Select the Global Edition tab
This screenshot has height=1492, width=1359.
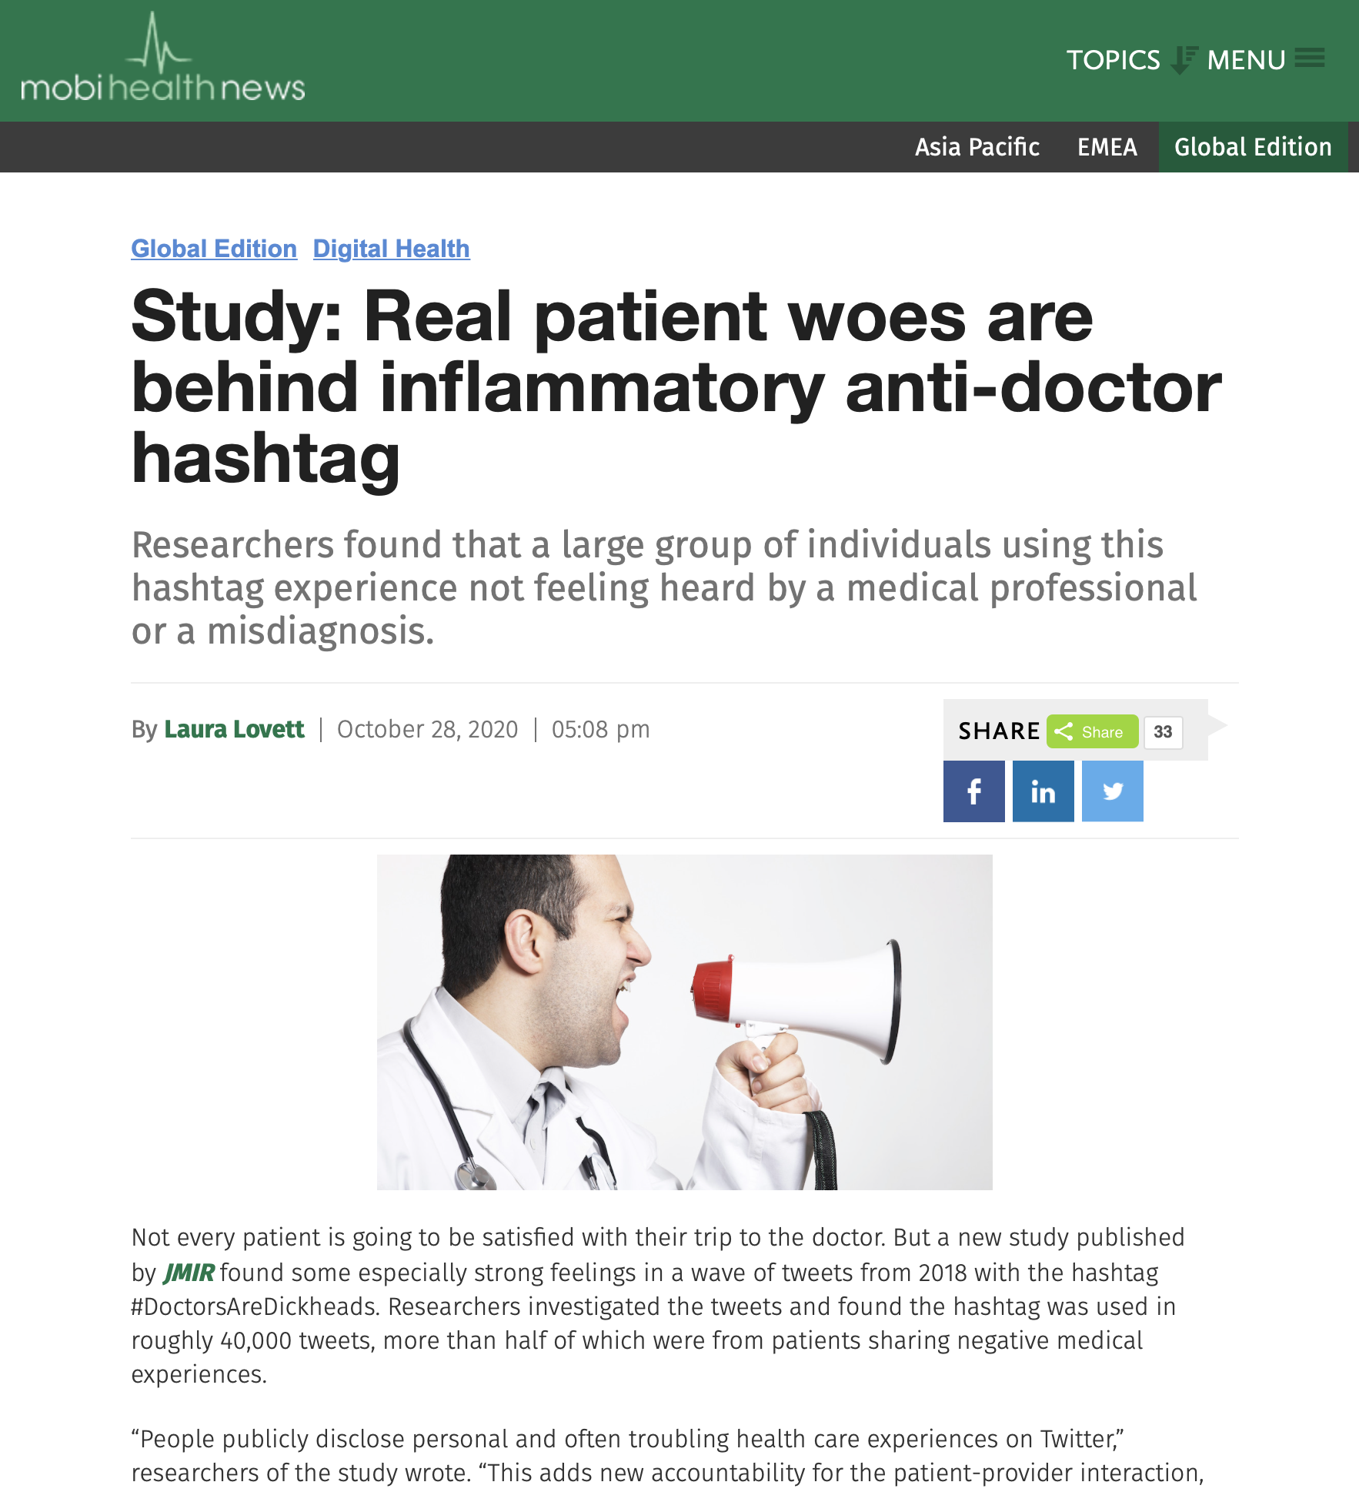coord(1253,147)
